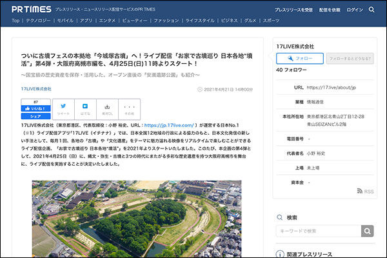387x258 pixels.
Task: Click the 関連プレスリリース heading
Action: [310, 254]
